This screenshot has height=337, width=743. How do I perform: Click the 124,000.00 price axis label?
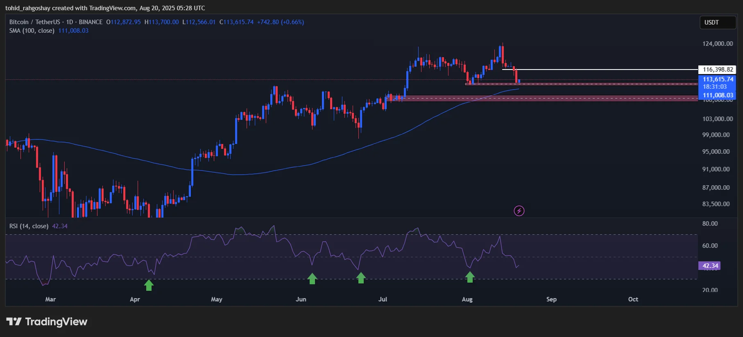point(718,44)
